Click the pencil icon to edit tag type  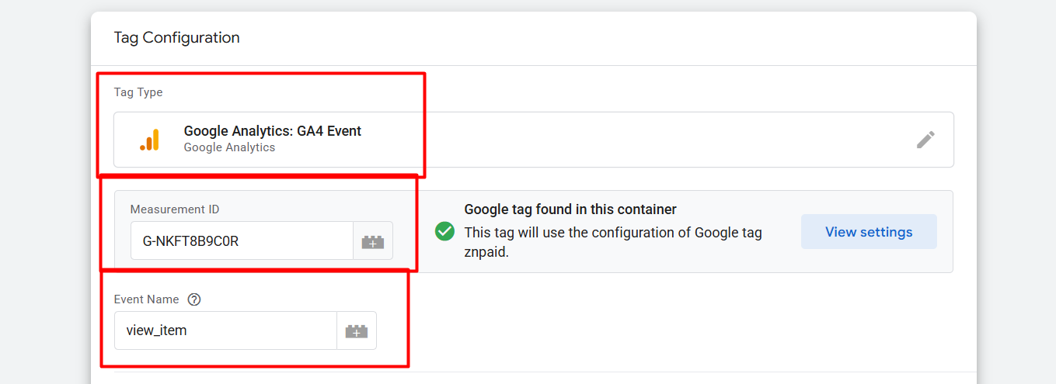(x=925, y=140)
